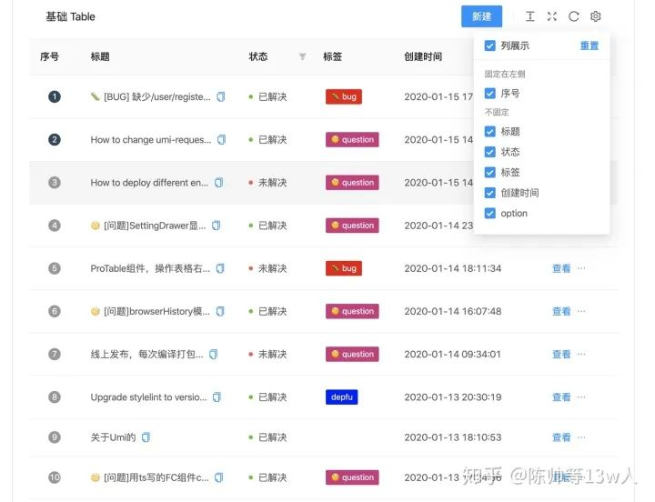
Task: Click title text '关于Umi的'
Action: (x=113, y=437)
